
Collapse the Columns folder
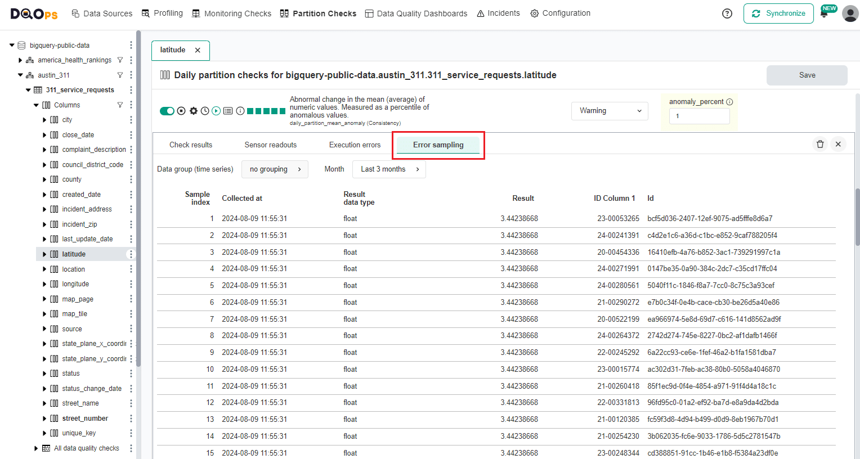[37, 105]
